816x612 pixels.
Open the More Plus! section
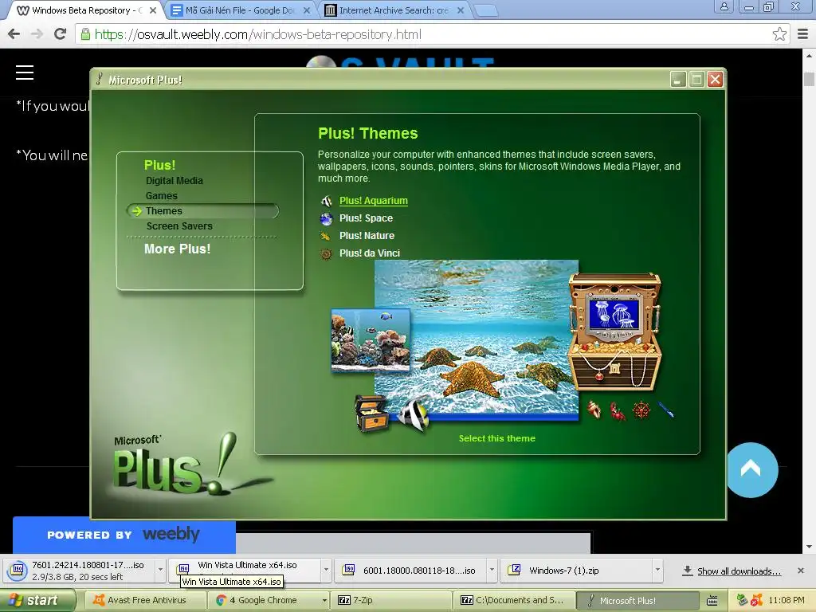(178, 249)
